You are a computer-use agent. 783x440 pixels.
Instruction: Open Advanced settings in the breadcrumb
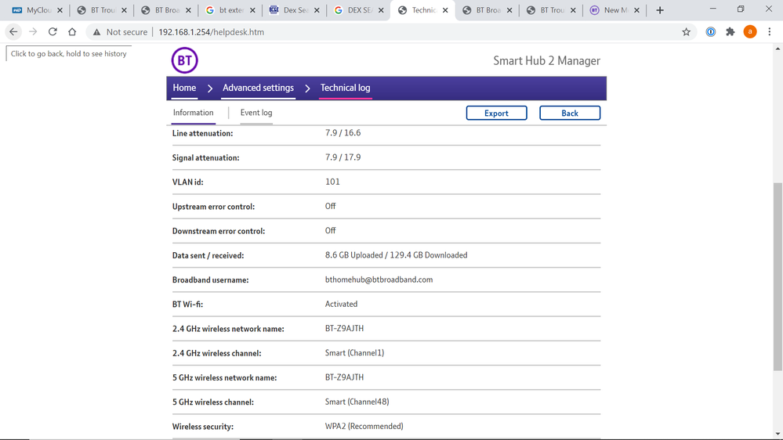coord(258,88)
